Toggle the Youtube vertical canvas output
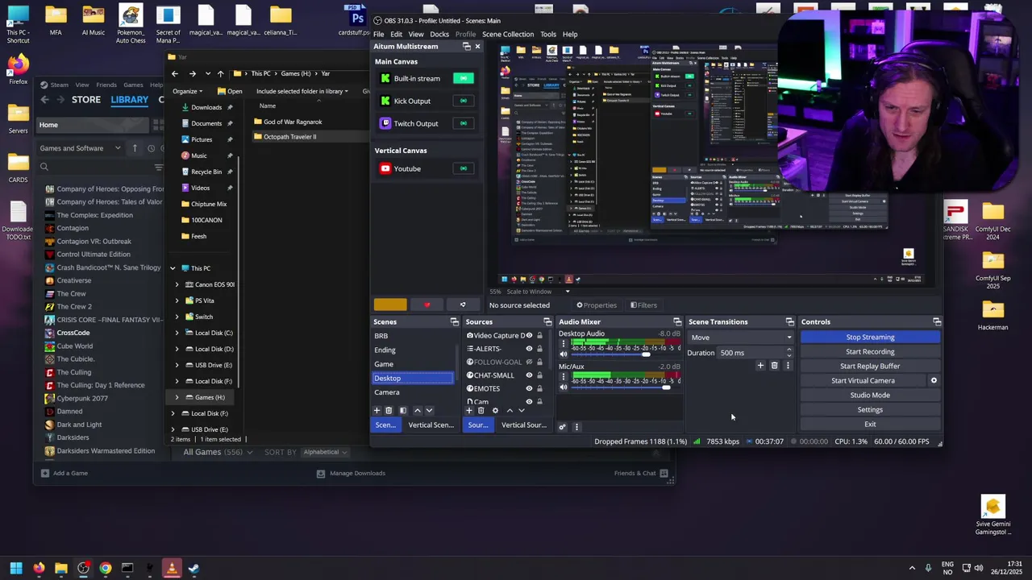 [463, 168]
